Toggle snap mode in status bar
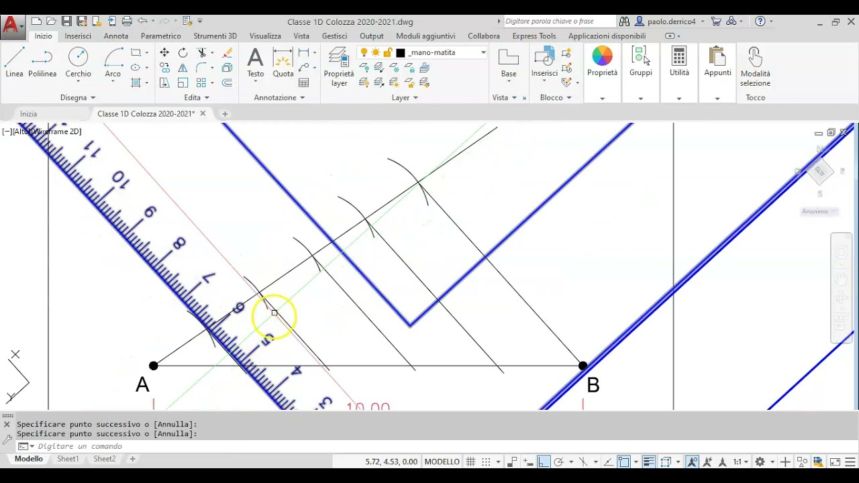The width and height of the screenshot is (859, 483). pos(487,462)
